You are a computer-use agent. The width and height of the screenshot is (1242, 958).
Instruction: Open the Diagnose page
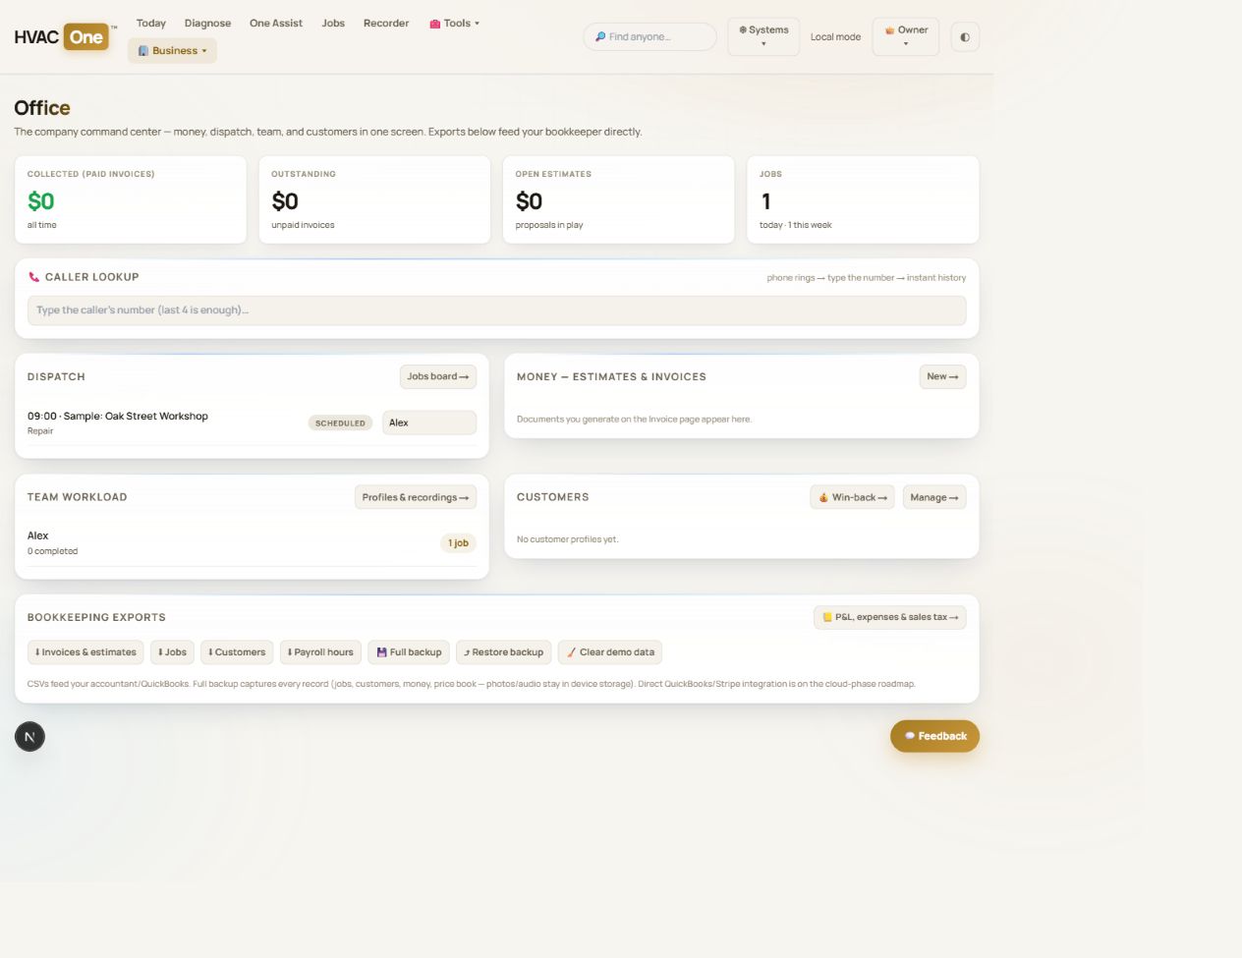point(207,24)
